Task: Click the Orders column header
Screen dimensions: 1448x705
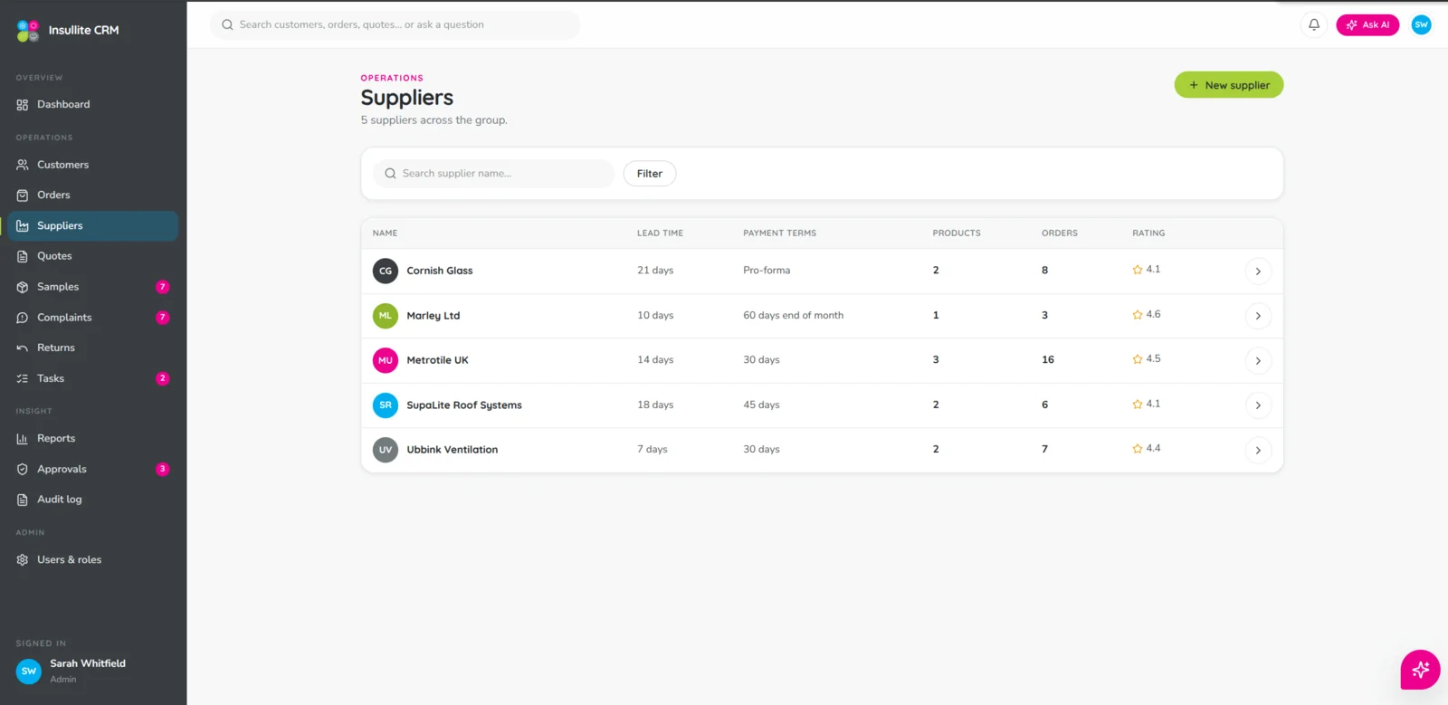Action: click(x=1059, y=233)
